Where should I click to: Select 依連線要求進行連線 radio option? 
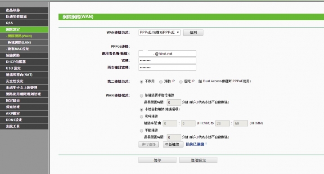click(141, 96)
